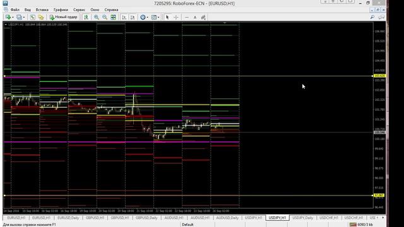This screenshot has height=227, width=404.
Task: Open the chart Templates icon
Action: pyautogui.click(x=154, y=17)
